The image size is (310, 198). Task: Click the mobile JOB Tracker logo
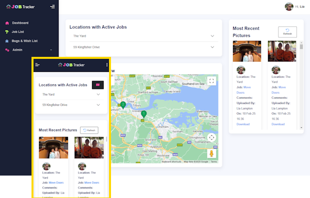click(x=71, y=65)
